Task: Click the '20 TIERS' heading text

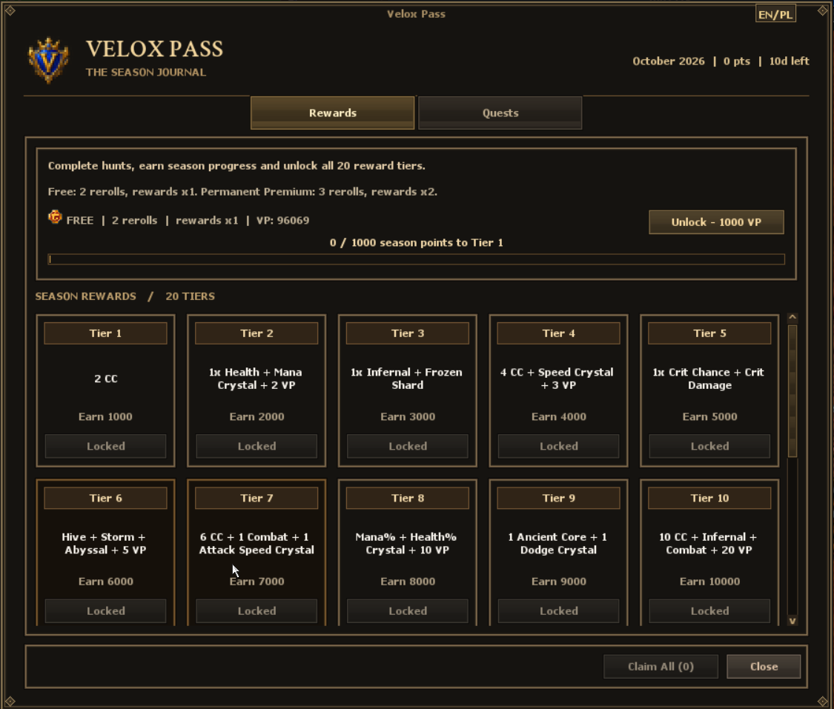Action: [x=190, y=296]
